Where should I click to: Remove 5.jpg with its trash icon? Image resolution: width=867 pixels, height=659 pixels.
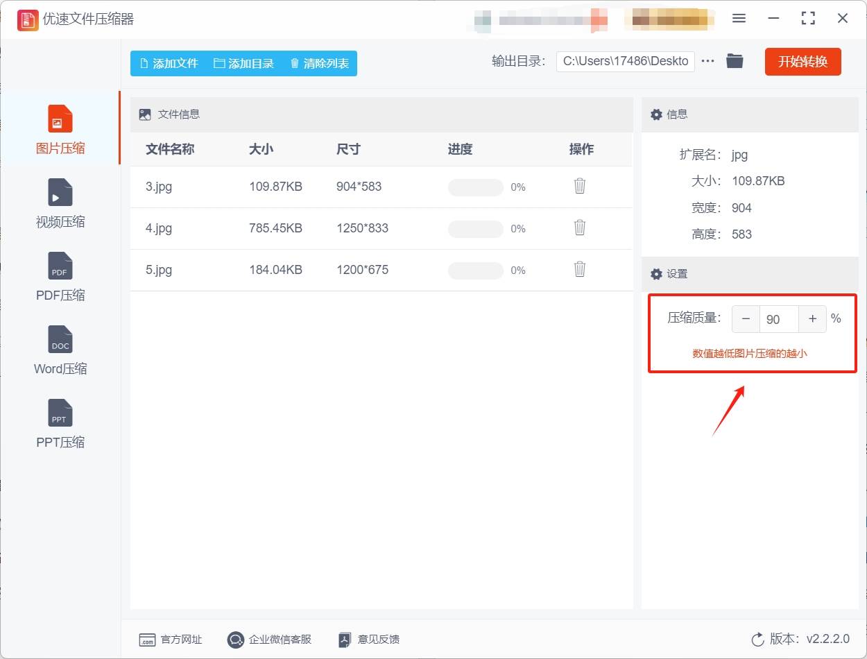click(x=579, y=270)
